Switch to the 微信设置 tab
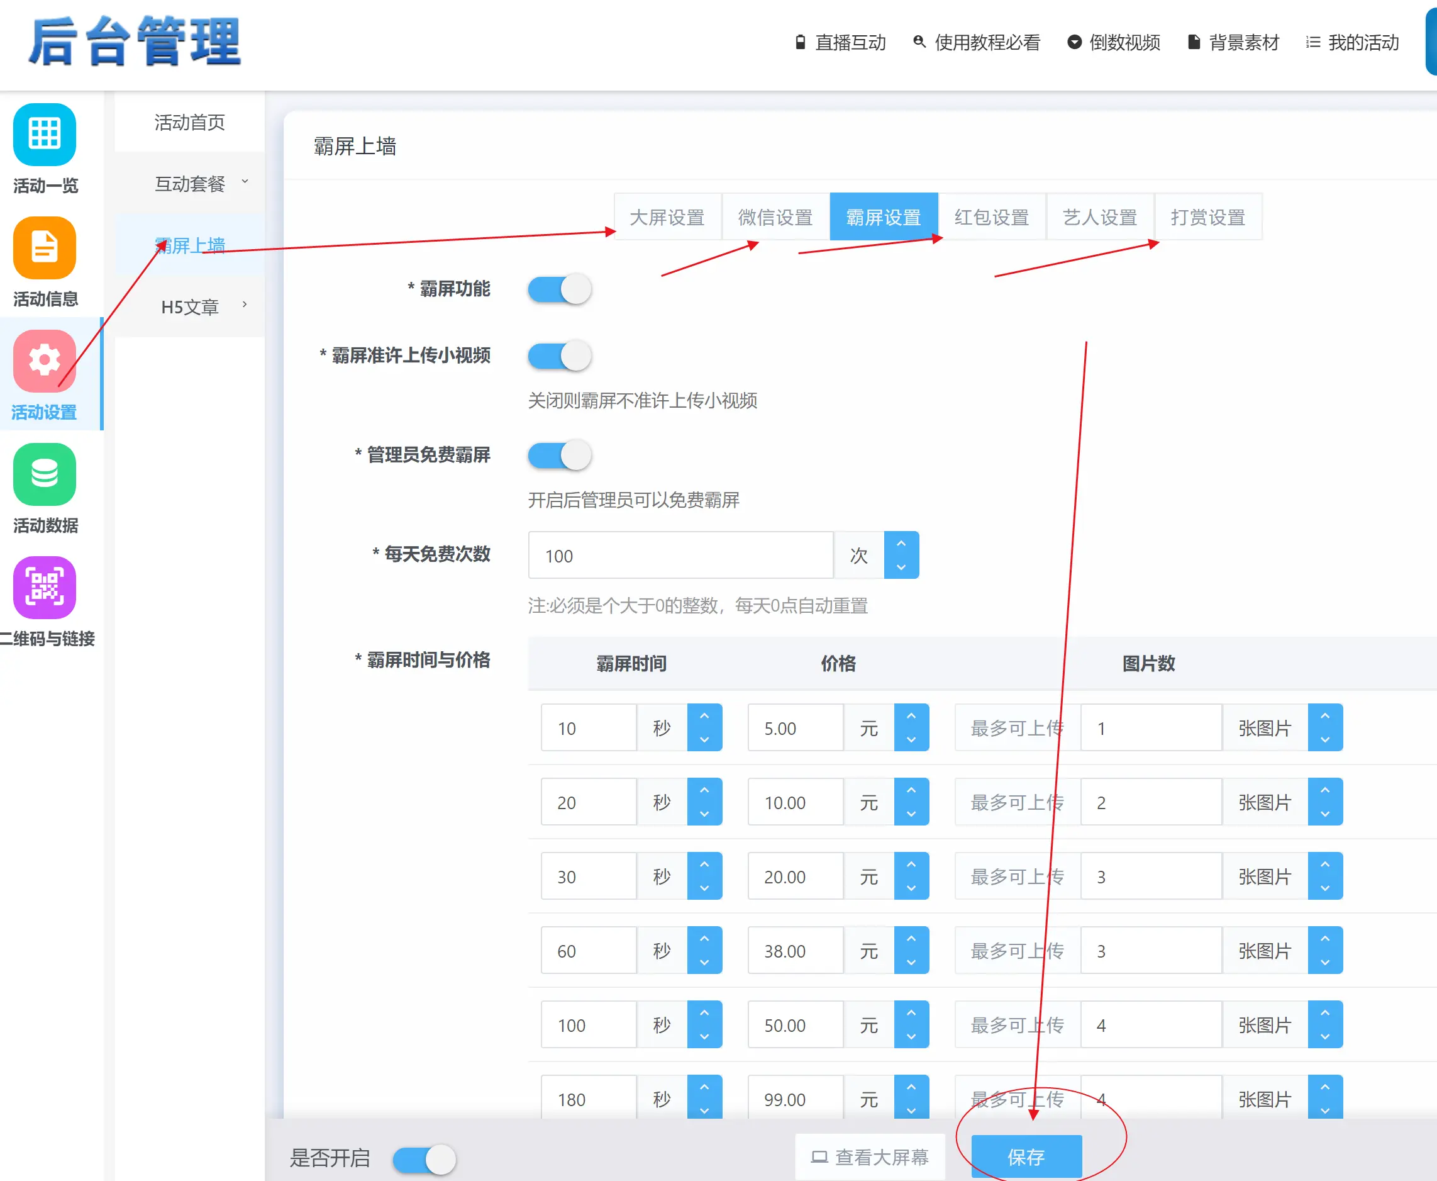 coord(775,218)
